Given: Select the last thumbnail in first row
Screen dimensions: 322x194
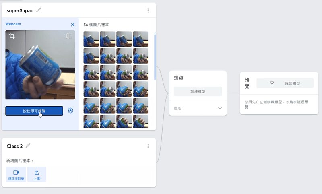Looking at the screenshot, I should 140,39.
